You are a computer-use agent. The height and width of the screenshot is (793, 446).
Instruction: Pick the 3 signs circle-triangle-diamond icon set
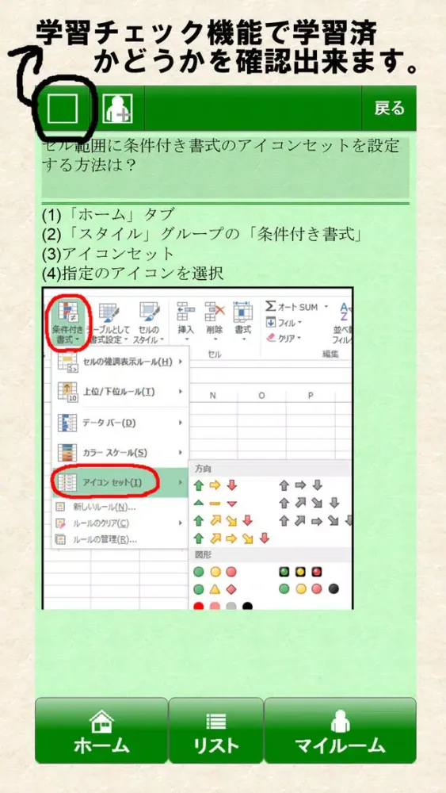pos(215,589)
